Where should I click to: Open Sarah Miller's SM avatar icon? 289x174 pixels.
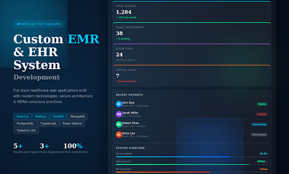tap(119, 114)
